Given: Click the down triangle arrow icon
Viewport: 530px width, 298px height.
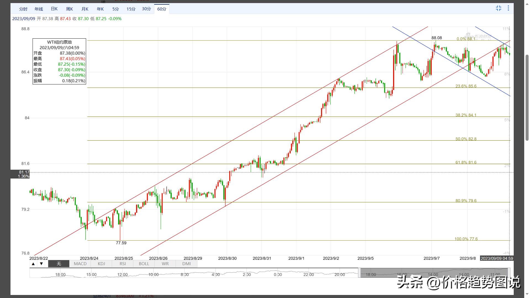Looking at the screenshot, I should [x=41, y=264].
